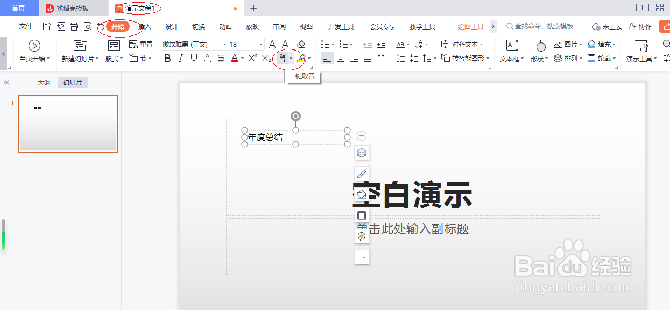Switch to the 找稻壳模板 document tab

74,8
